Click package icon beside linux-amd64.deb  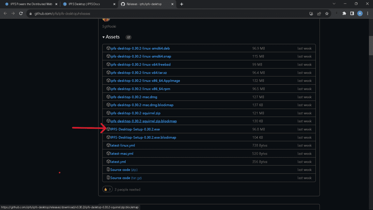pyautogui.click(x=108, y=48)
